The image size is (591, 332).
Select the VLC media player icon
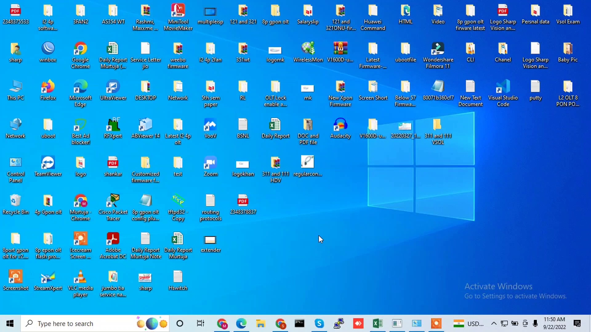(x=80, y=277)
